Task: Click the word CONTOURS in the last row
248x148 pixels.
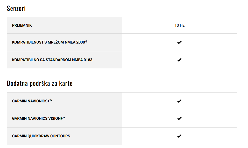Action: pyautogui.click(x=60, y=136)
